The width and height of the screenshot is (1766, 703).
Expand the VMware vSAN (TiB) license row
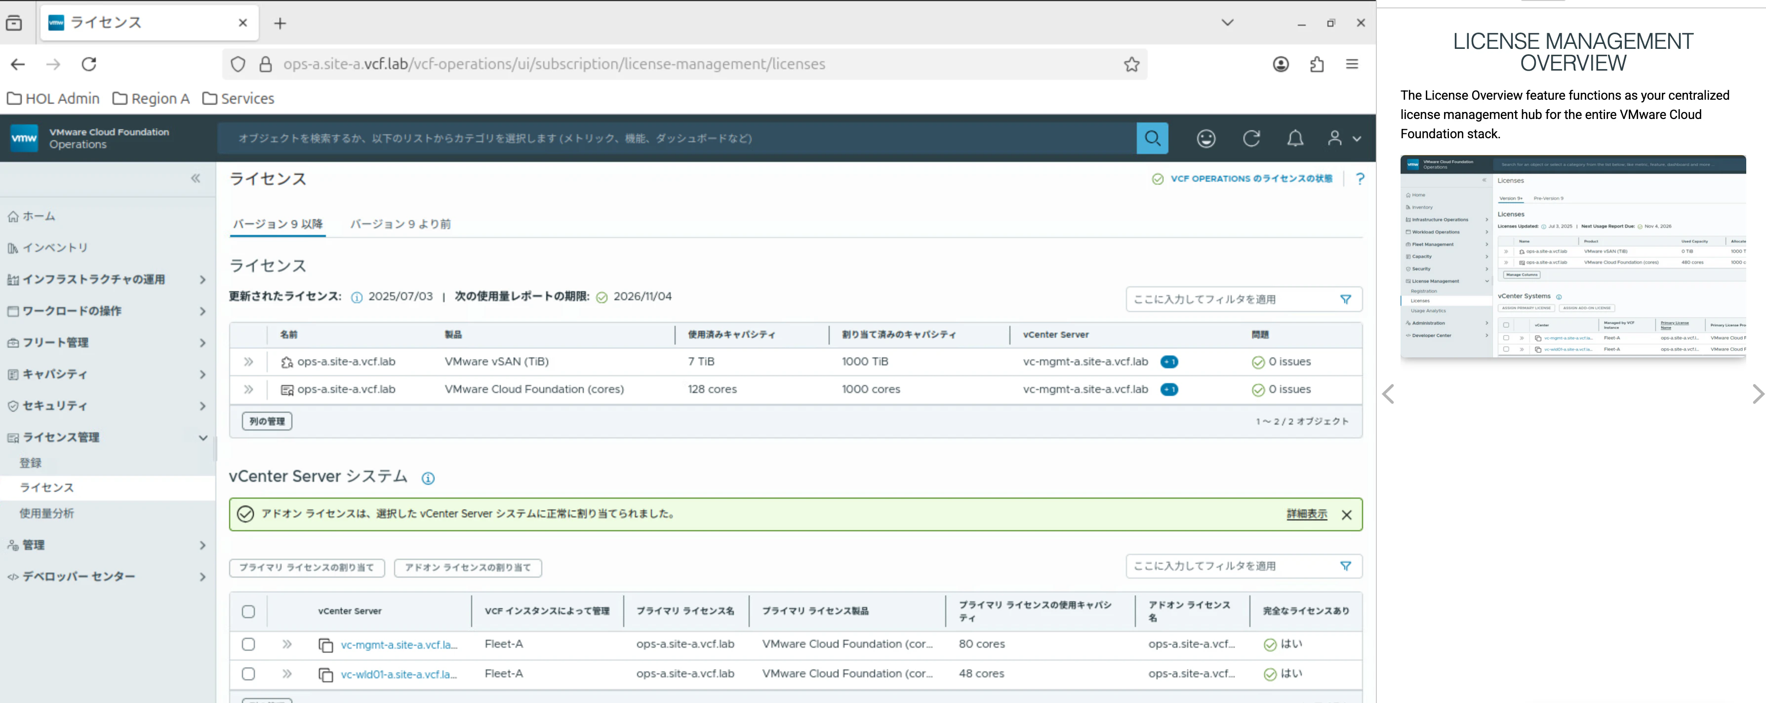pyautogui.click(x=248, y=362)
